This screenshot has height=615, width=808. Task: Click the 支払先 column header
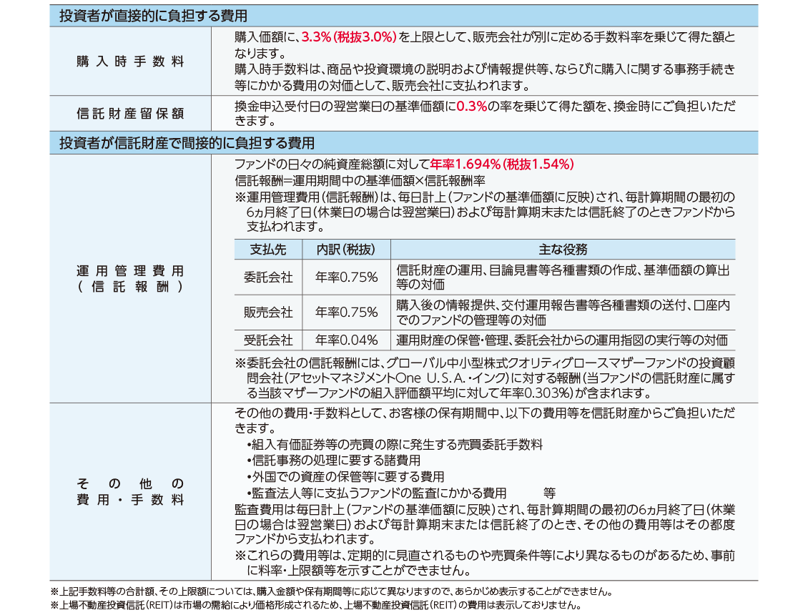coord(267,250)
